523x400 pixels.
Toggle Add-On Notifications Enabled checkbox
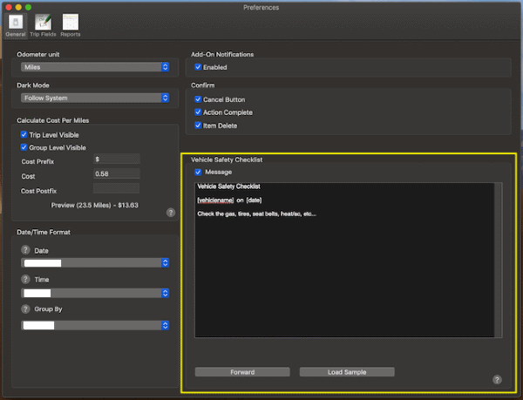coord(199,67)
